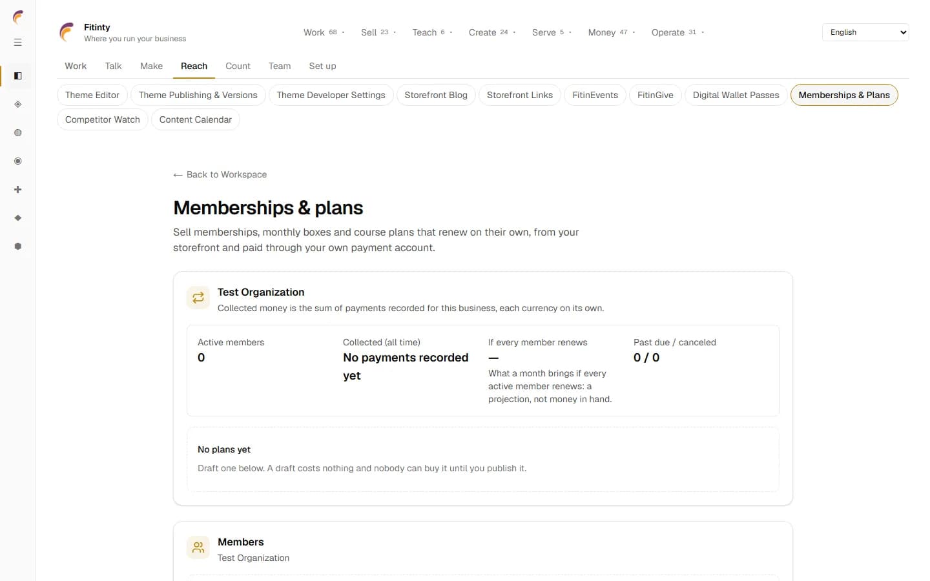Select the Memberships & Plans pill

(844, 95)
